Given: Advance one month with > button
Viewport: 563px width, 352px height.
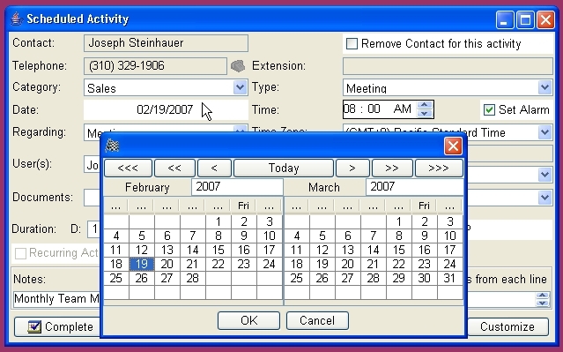Looking at the screenshot, I should 352,168.
